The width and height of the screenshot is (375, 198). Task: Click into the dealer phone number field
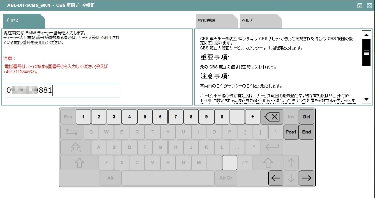63,90
